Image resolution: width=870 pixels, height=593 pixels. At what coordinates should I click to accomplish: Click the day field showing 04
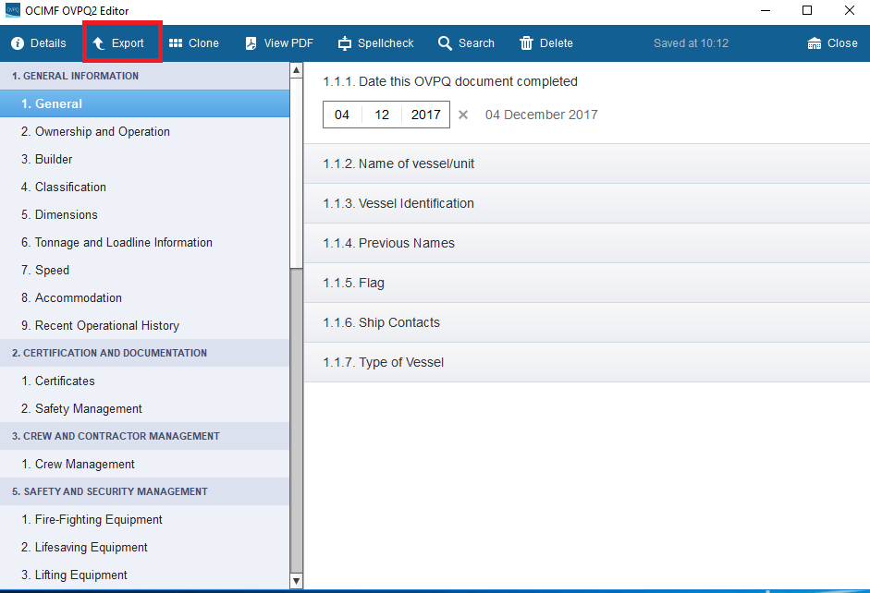[x=342, y=115]
